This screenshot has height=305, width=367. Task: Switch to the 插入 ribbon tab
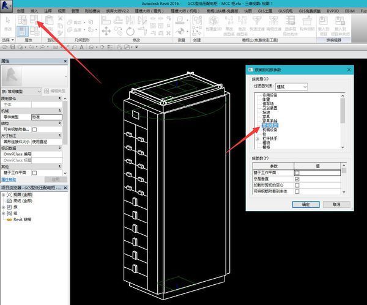(x=34, y=11)
